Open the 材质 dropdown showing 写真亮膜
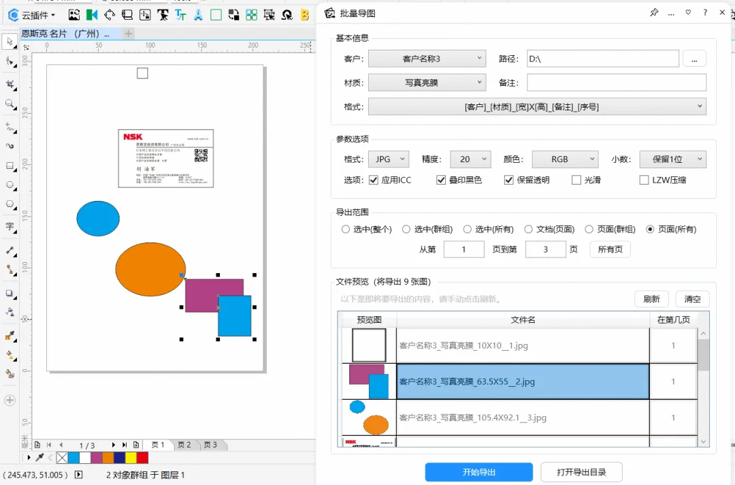 [x=427, y=82]
